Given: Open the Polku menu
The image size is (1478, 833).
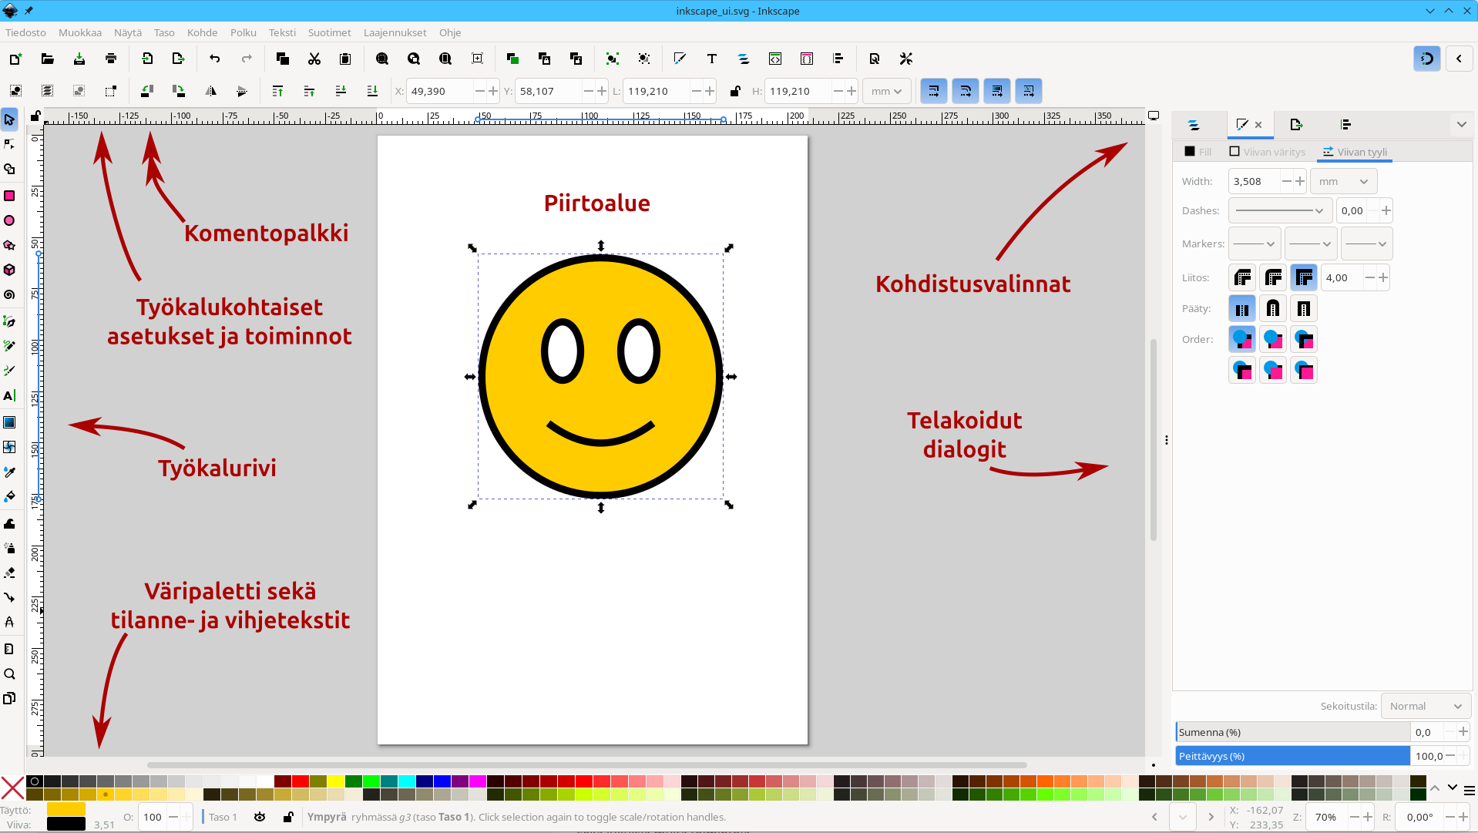Looking at the screenshot, I should pos(243,32).
